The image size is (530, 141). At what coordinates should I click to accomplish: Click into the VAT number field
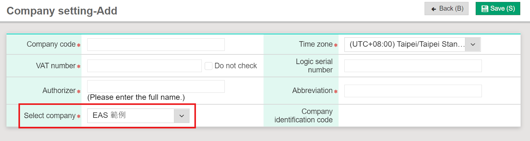click(144, 66)
